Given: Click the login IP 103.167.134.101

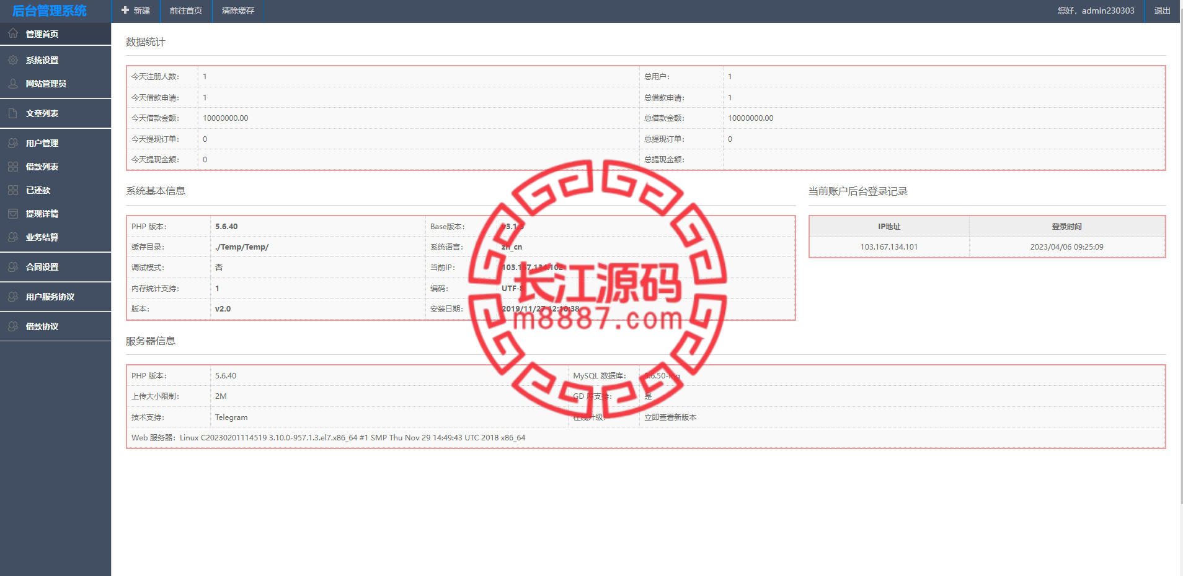Looking at the screenshot, I should (889, 247).
